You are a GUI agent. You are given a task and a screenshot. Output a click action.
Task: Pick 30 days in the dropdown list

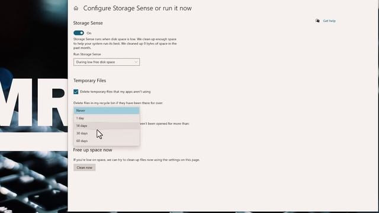(x=107, y=133)
